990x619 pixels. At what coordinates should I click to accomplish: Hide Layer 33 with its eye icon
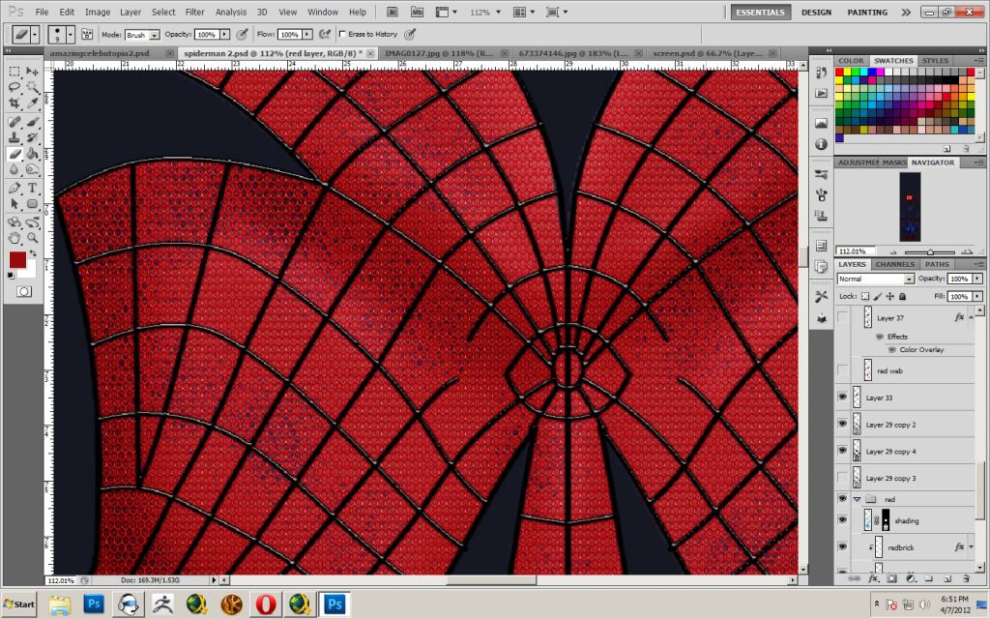(842, 397)
